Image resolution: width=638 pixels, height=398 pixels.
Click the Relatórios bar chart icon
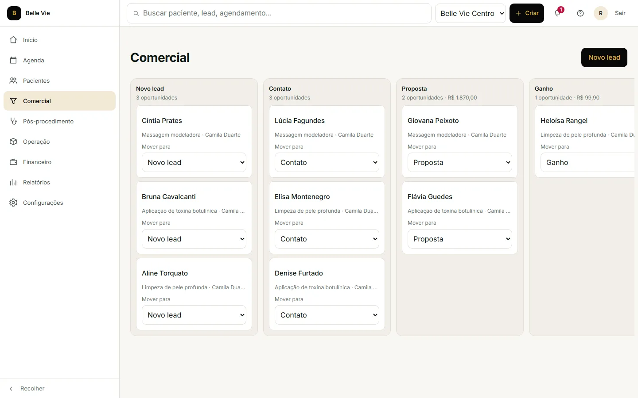pyautogui.click(x=13, y=182)
